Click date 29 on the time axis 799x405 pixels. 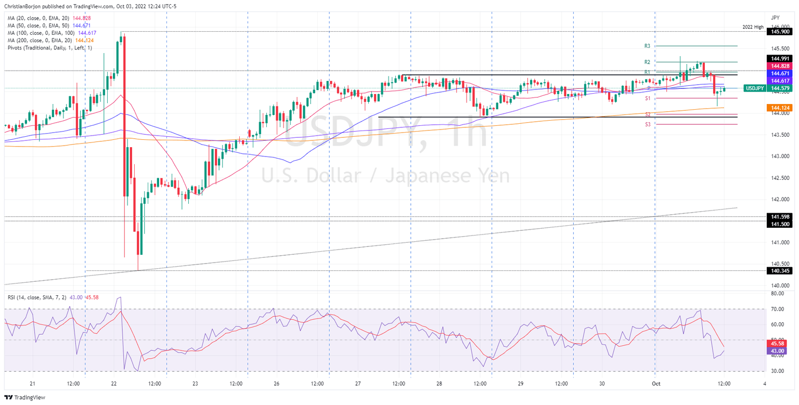[520, 384]
